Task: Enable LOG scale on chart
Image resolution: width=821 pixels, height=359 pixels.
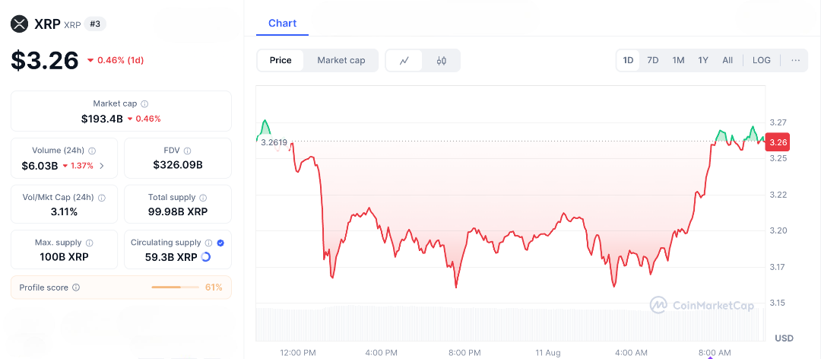Action: tap(761, 60)
